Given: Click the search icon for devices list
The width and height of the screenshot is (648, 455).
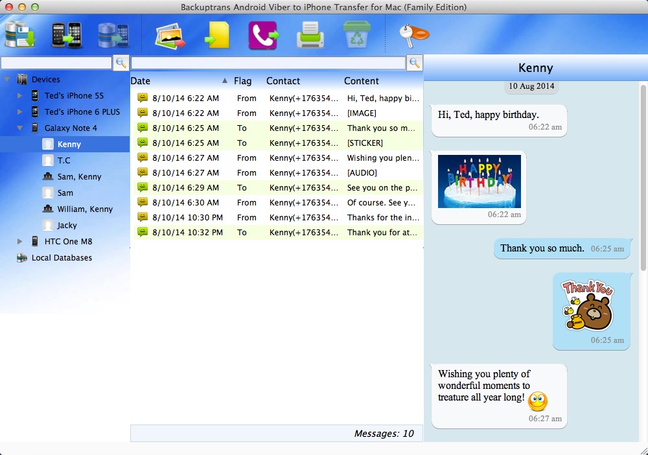Looking at the screenshot, I should pyautogui.click(x=121, y=63).
